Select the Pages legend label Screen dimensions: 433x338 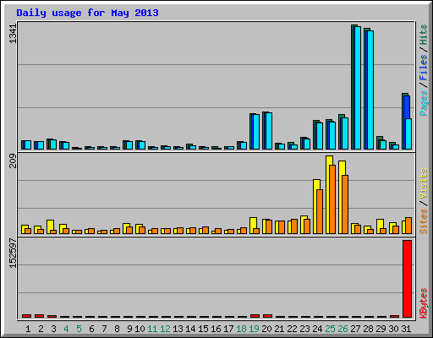424,103
